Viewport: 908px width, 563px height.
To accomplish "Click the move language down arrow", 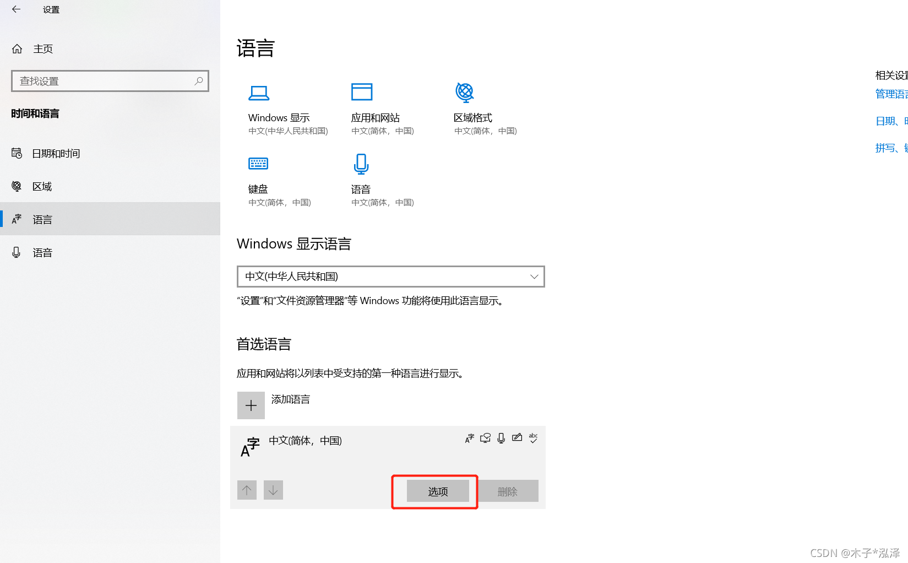I will click(273, 490).
